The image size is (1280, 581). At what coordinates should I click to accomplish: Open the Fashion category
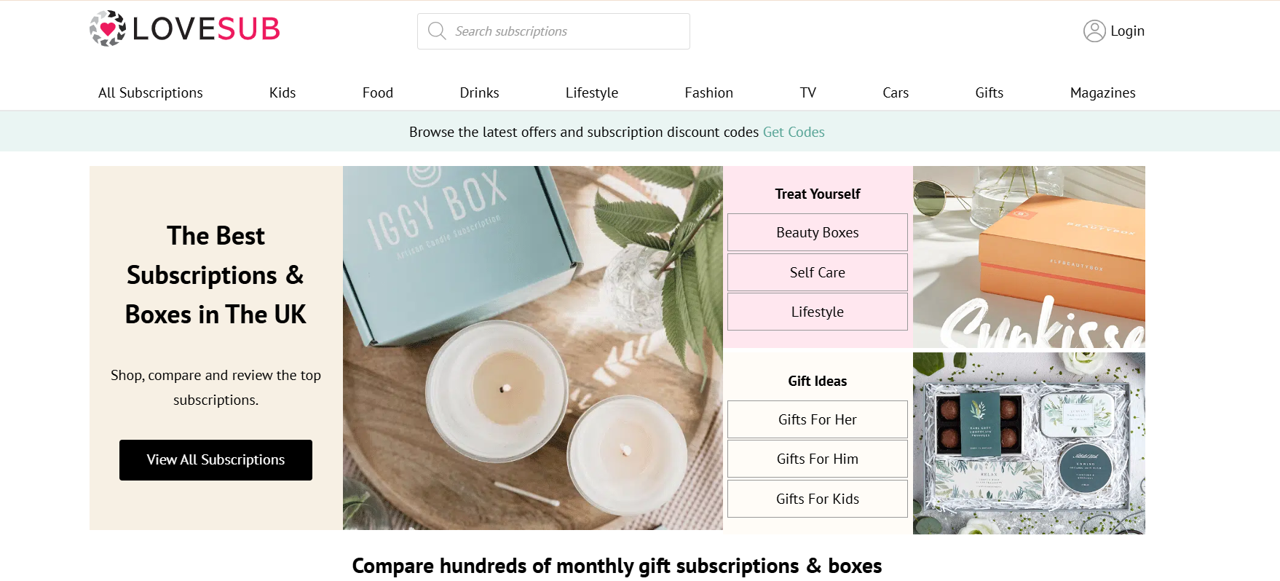pos(708,92)
